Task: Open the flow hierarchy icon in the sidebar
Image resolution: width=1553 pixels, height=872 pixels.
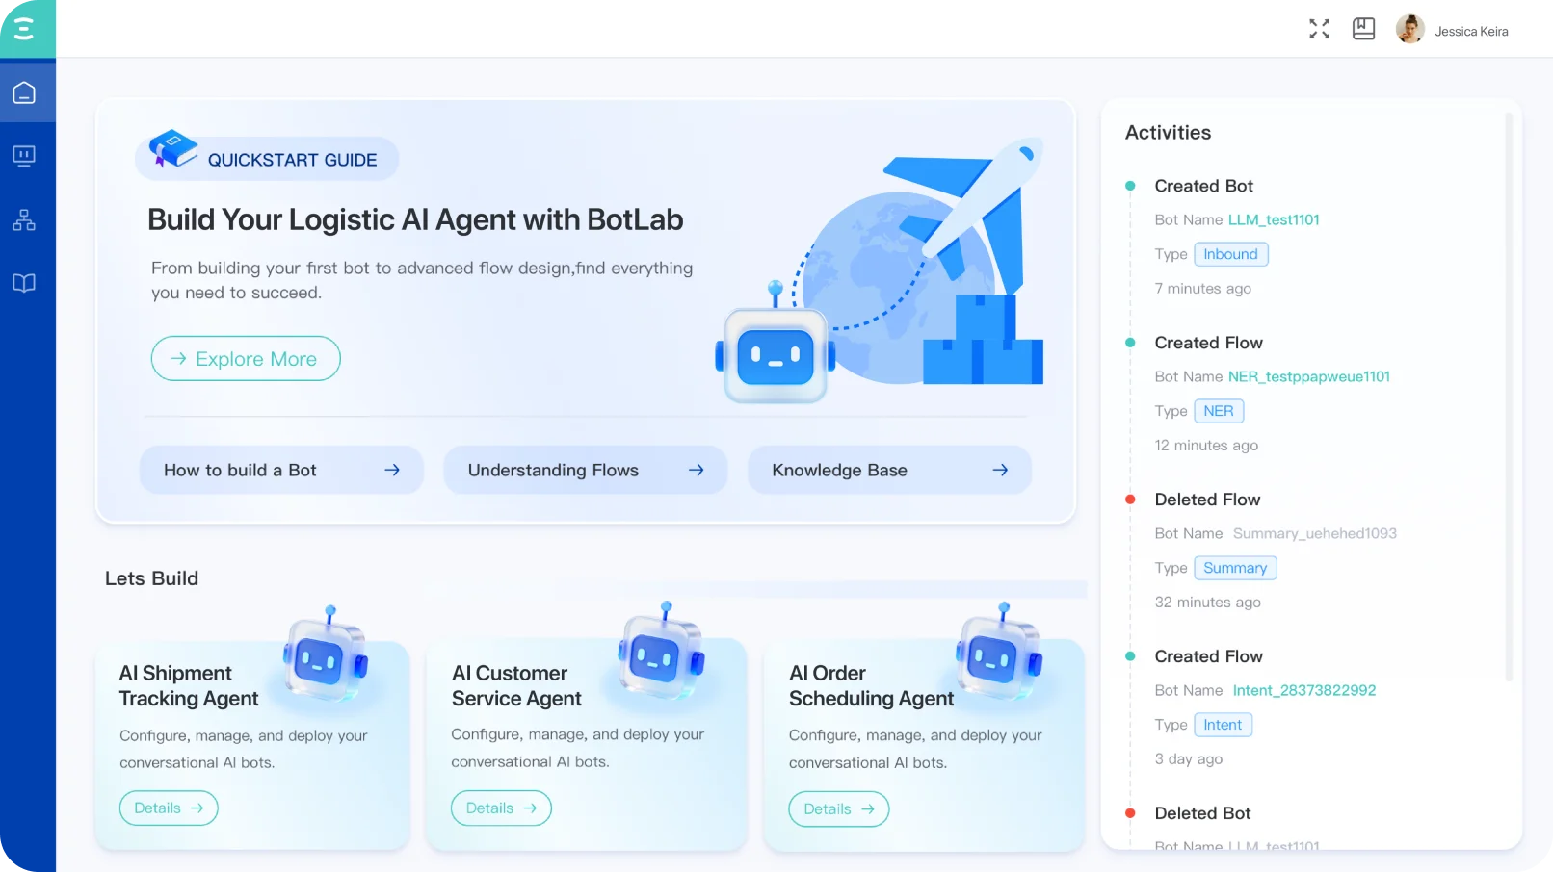Action: click(x=24, y=220)
